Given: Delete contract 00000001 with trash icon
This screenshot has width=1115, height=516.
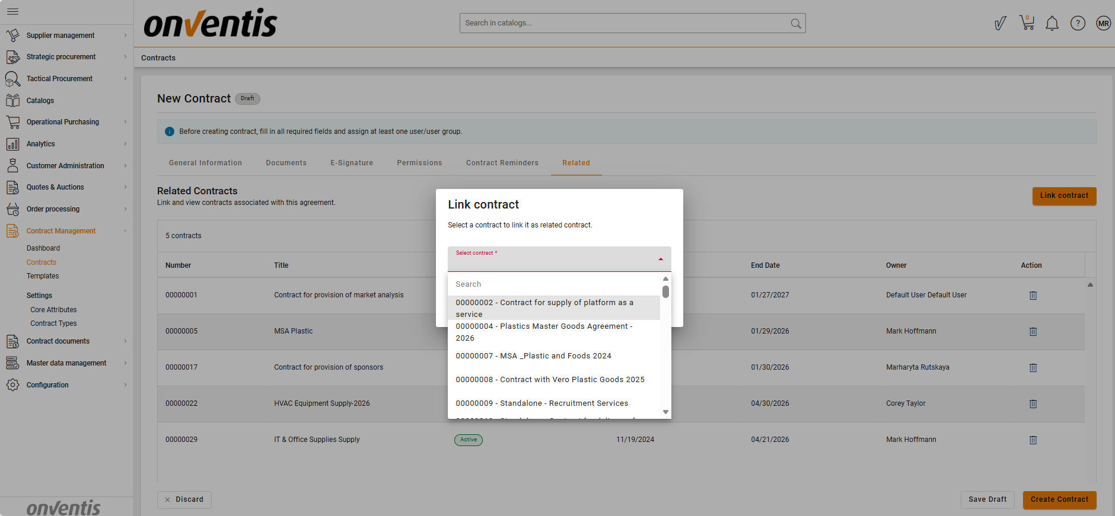Looking at the screenshot, I should (1033, 295).
